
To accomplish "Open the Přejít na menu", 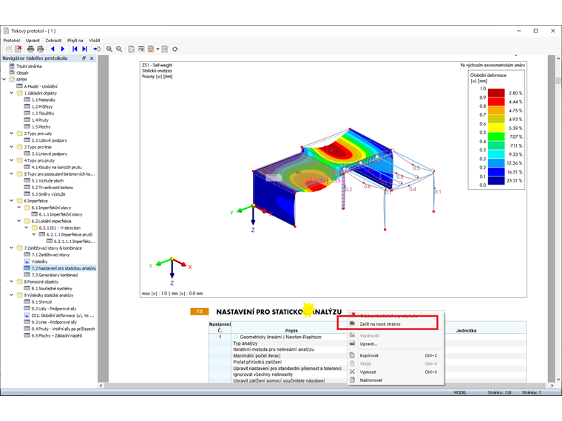I will pyautogui.click(x=75, y=41).
